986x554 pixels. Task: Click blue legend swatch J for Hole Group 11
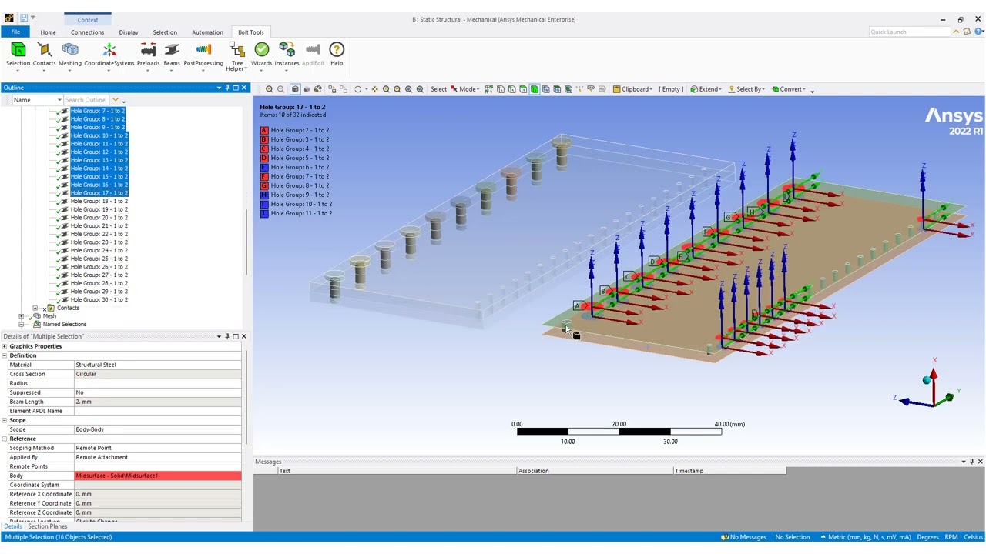(264, 213)
